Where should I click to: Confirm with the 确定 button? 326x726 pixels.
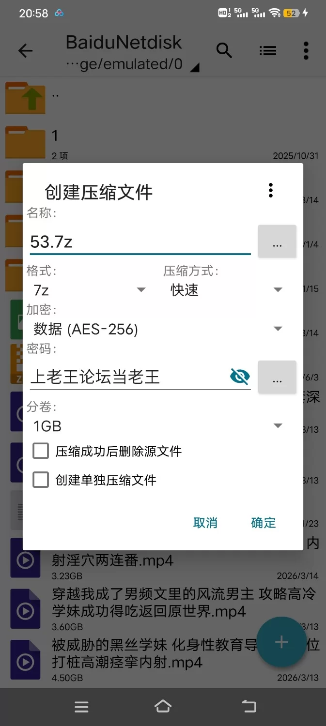(263, 523)
